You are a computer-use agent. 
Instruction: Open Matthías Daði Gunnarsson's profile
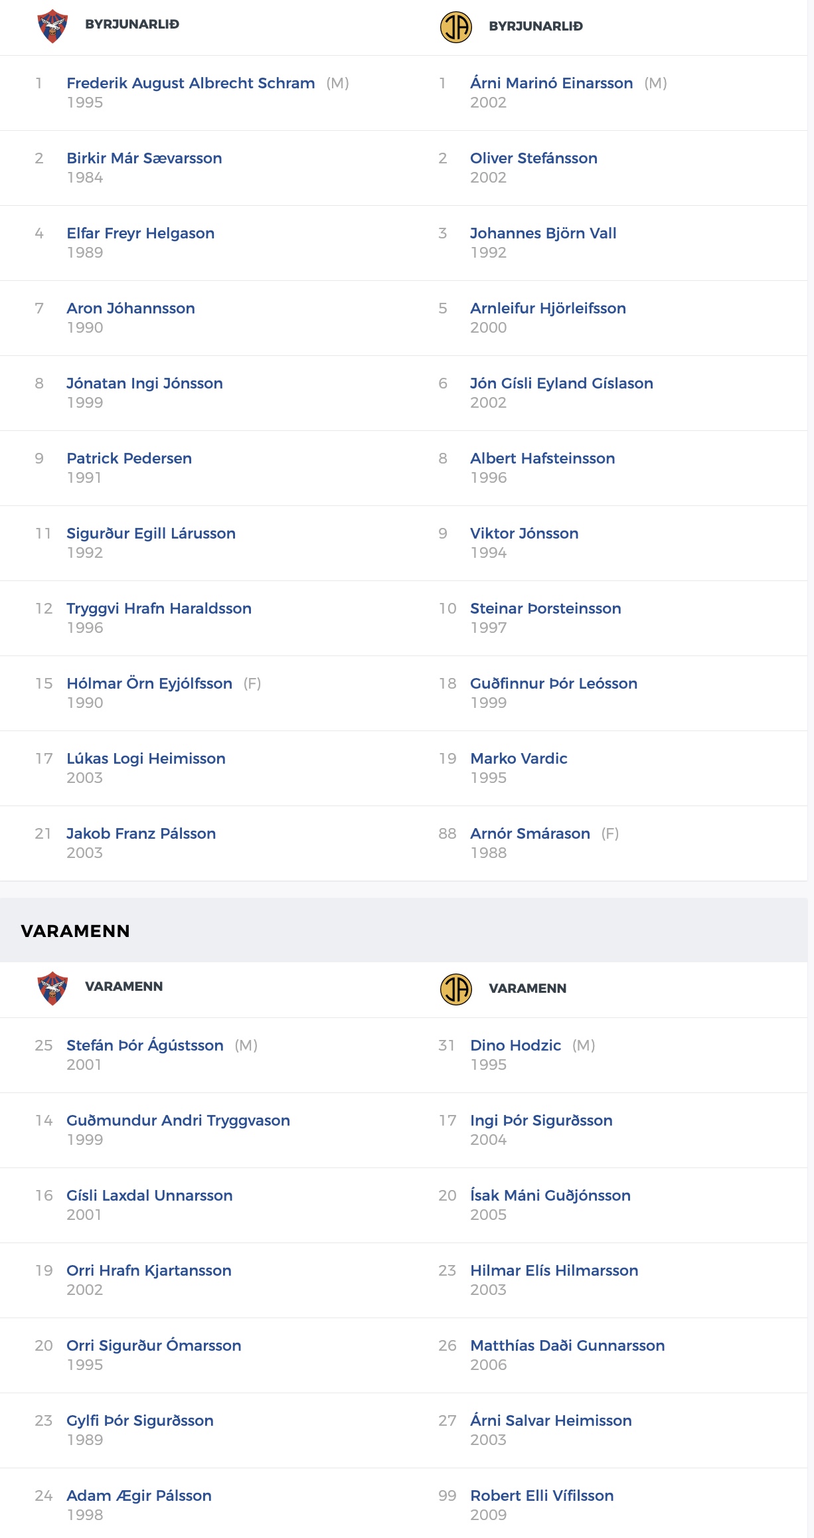[568, 1345]
